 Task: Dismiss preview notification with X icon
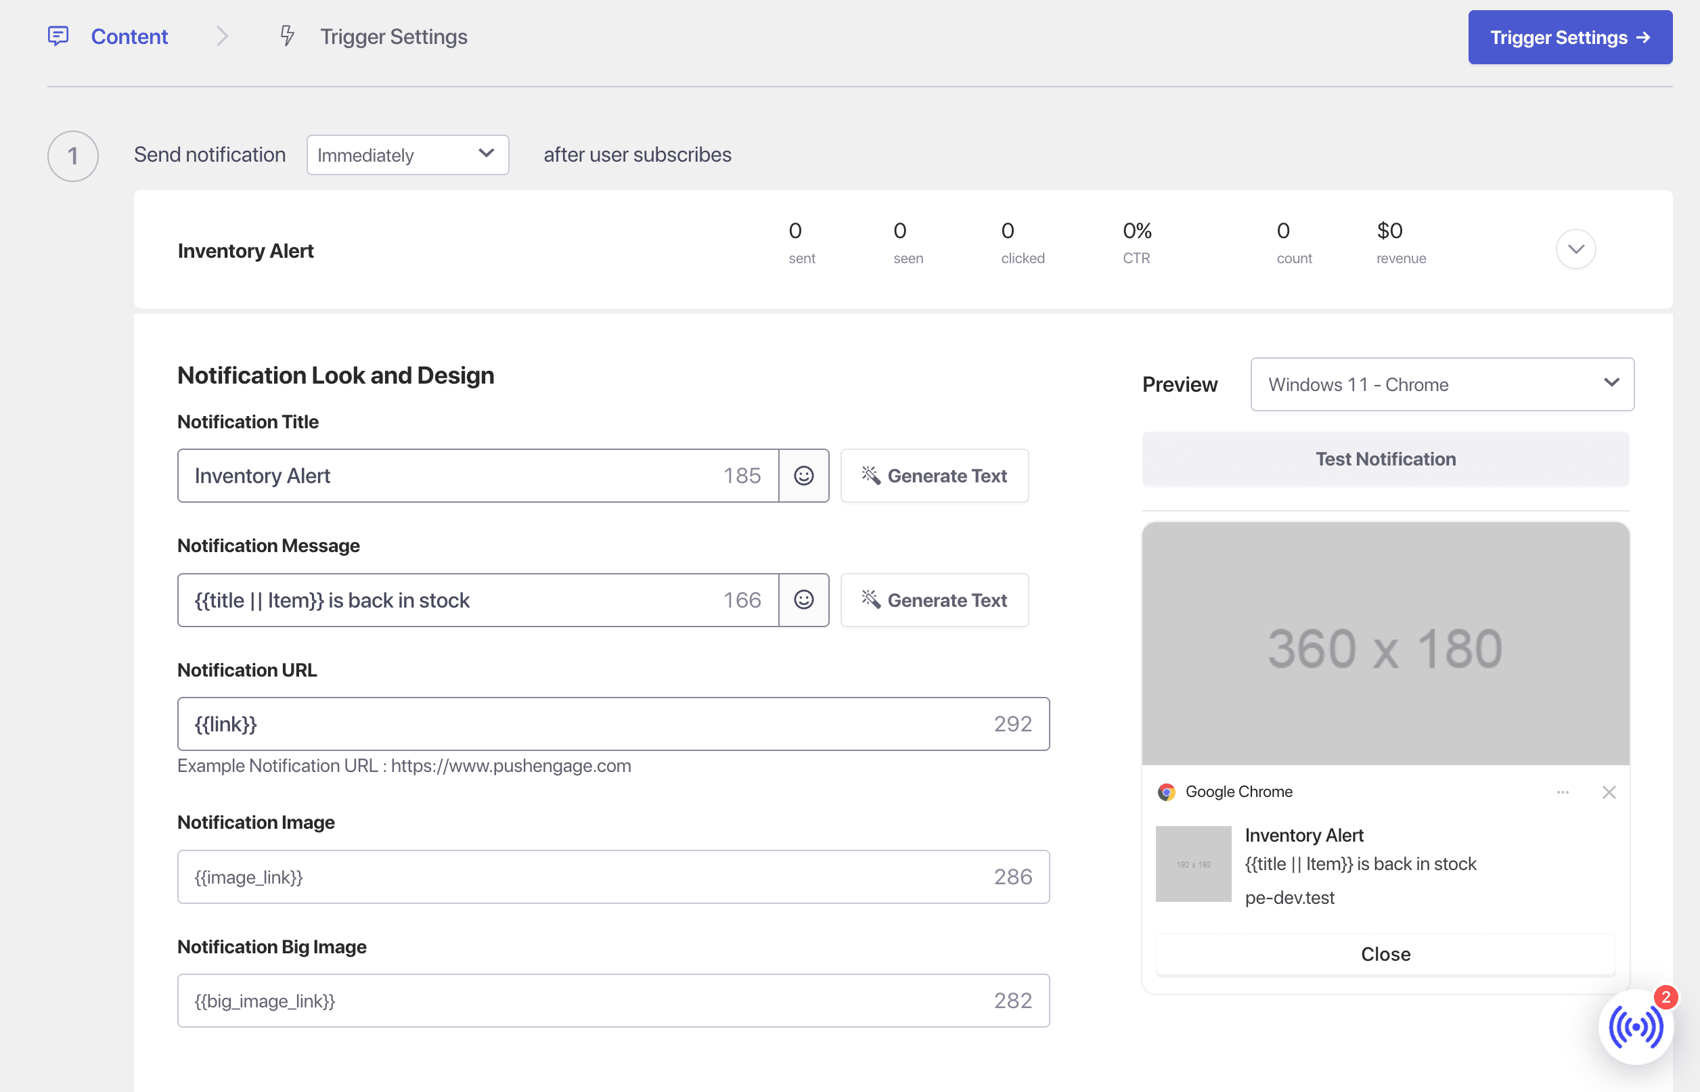1609,792
